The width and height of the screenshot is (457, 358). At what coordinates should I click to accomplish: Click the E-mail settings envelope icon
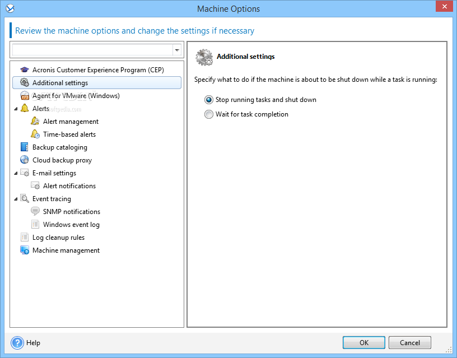(x=25, y=173)
